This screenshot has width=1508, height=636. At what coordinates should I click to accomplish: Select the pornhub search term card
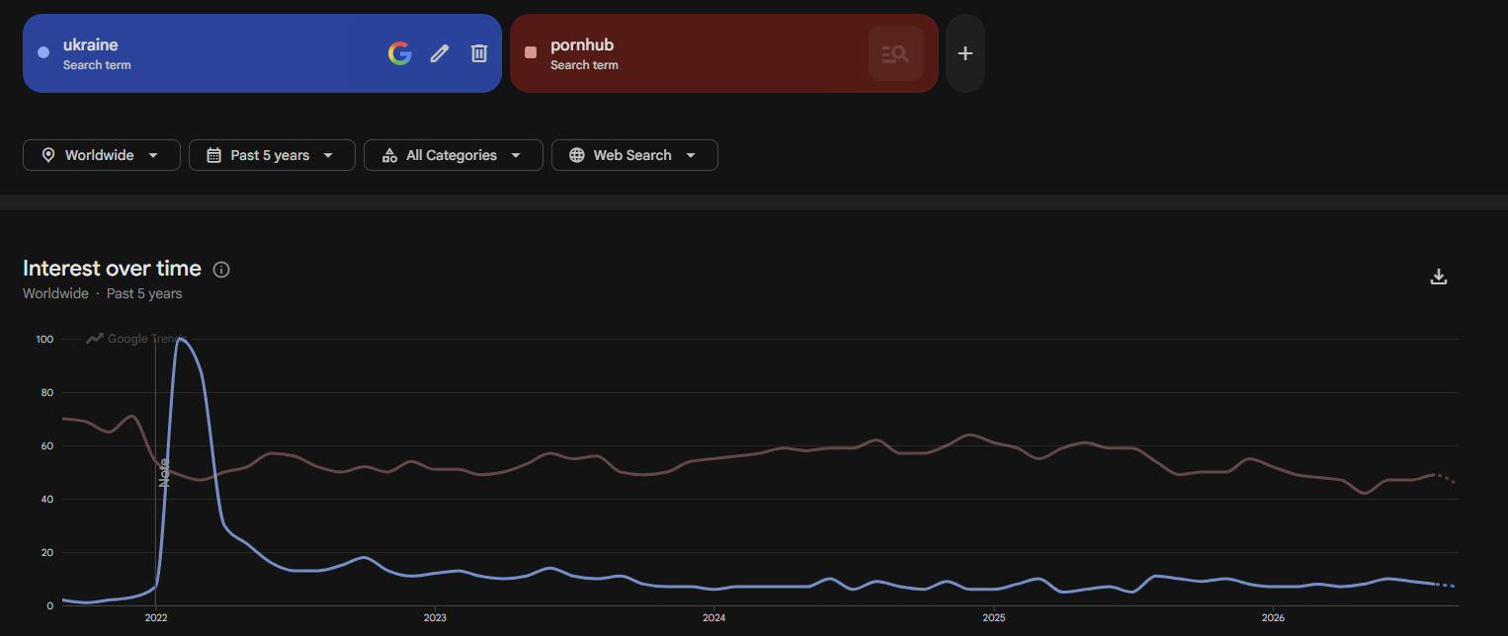pyautogui.click(x=724, y=53)
